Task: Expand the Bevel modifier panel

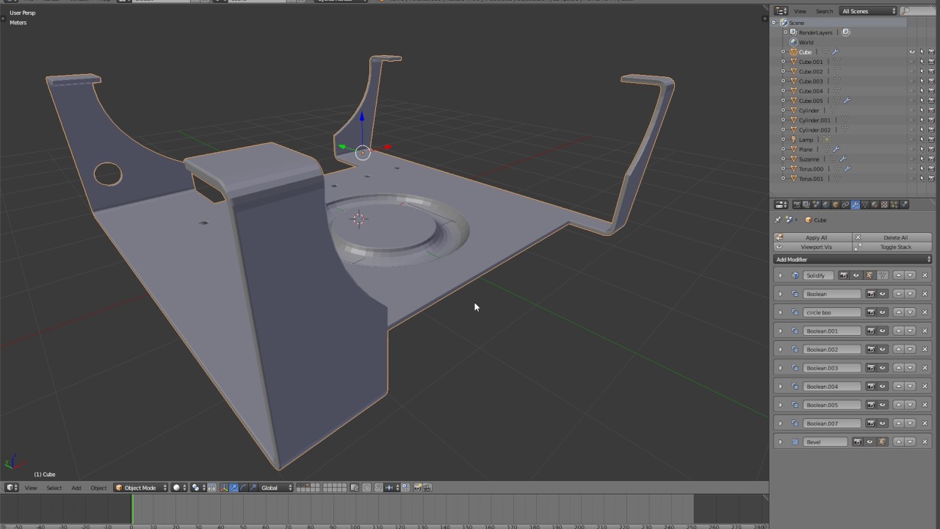Action: tap(780, 442)
